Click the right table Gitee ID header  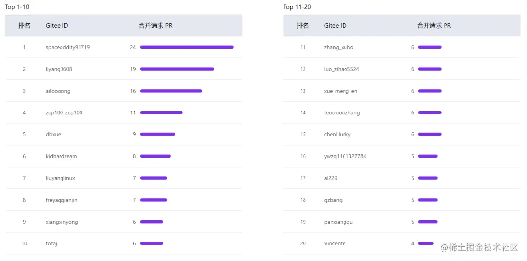[x=335, y=26]
